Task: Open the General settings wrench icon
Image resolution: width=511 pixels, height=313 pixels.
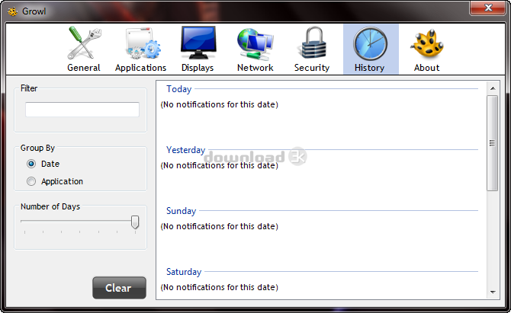Action: pyautogui.click(x=84, y=43)
